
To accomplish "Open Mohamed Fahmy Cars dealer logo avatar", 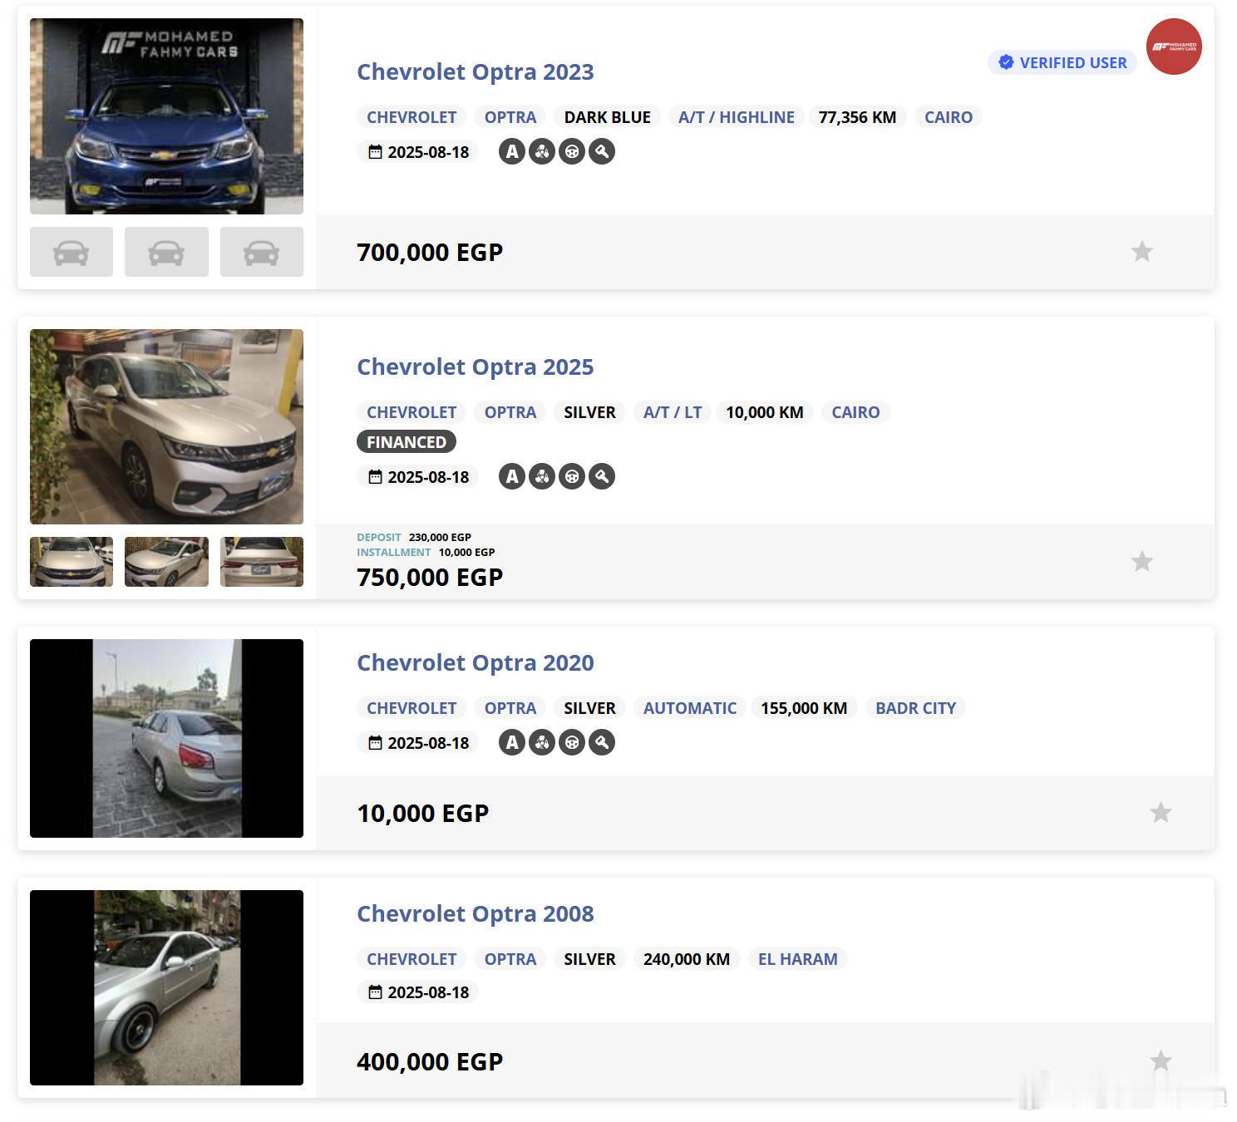I will [1174, 47].
